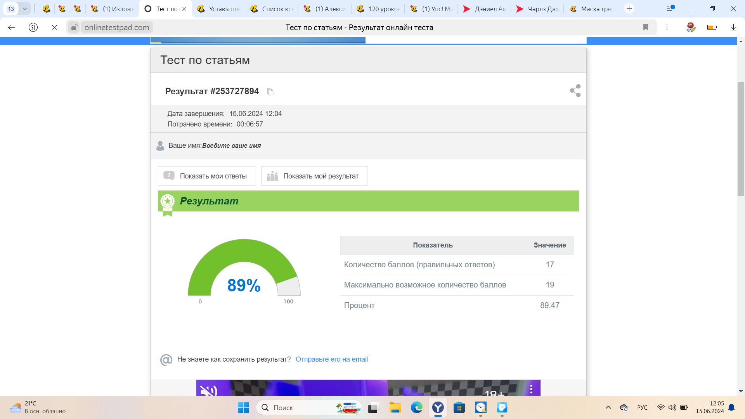Screen dimensions: 745x419
Task: Switch to the Уставы tab
Action: pos(219,9)
